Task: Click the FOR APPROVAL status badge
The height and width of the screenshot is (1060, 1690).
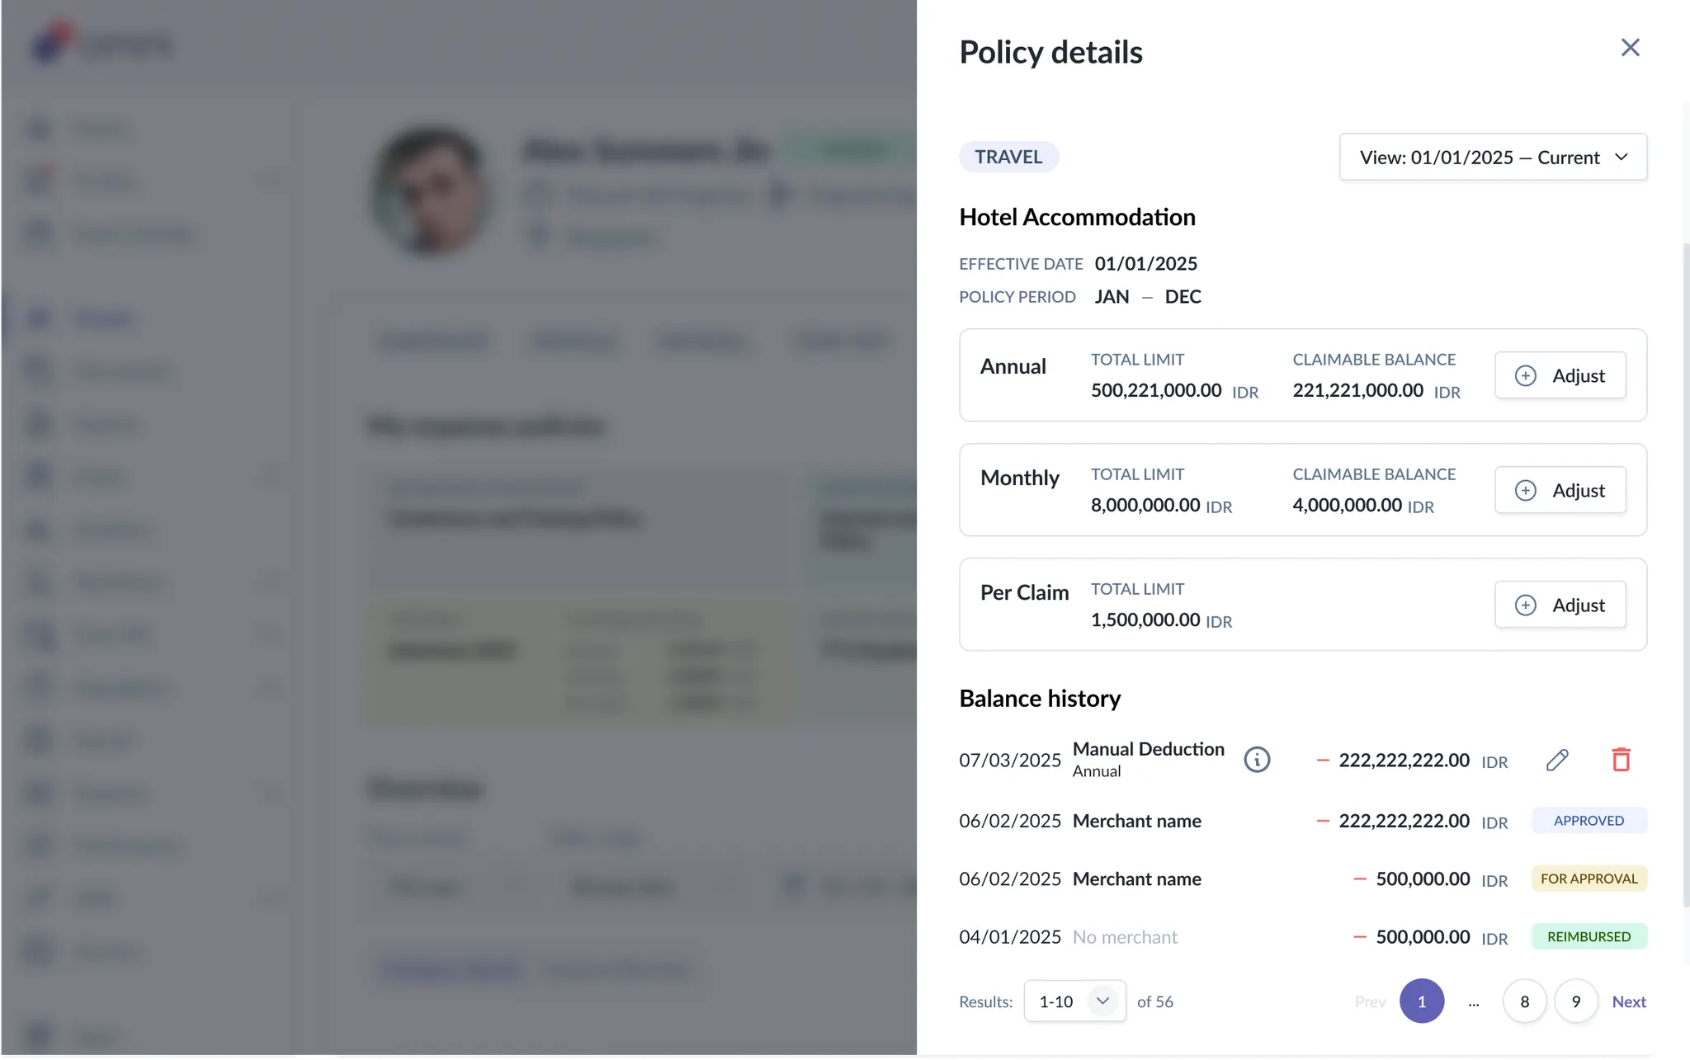Action: (1589, 879)
